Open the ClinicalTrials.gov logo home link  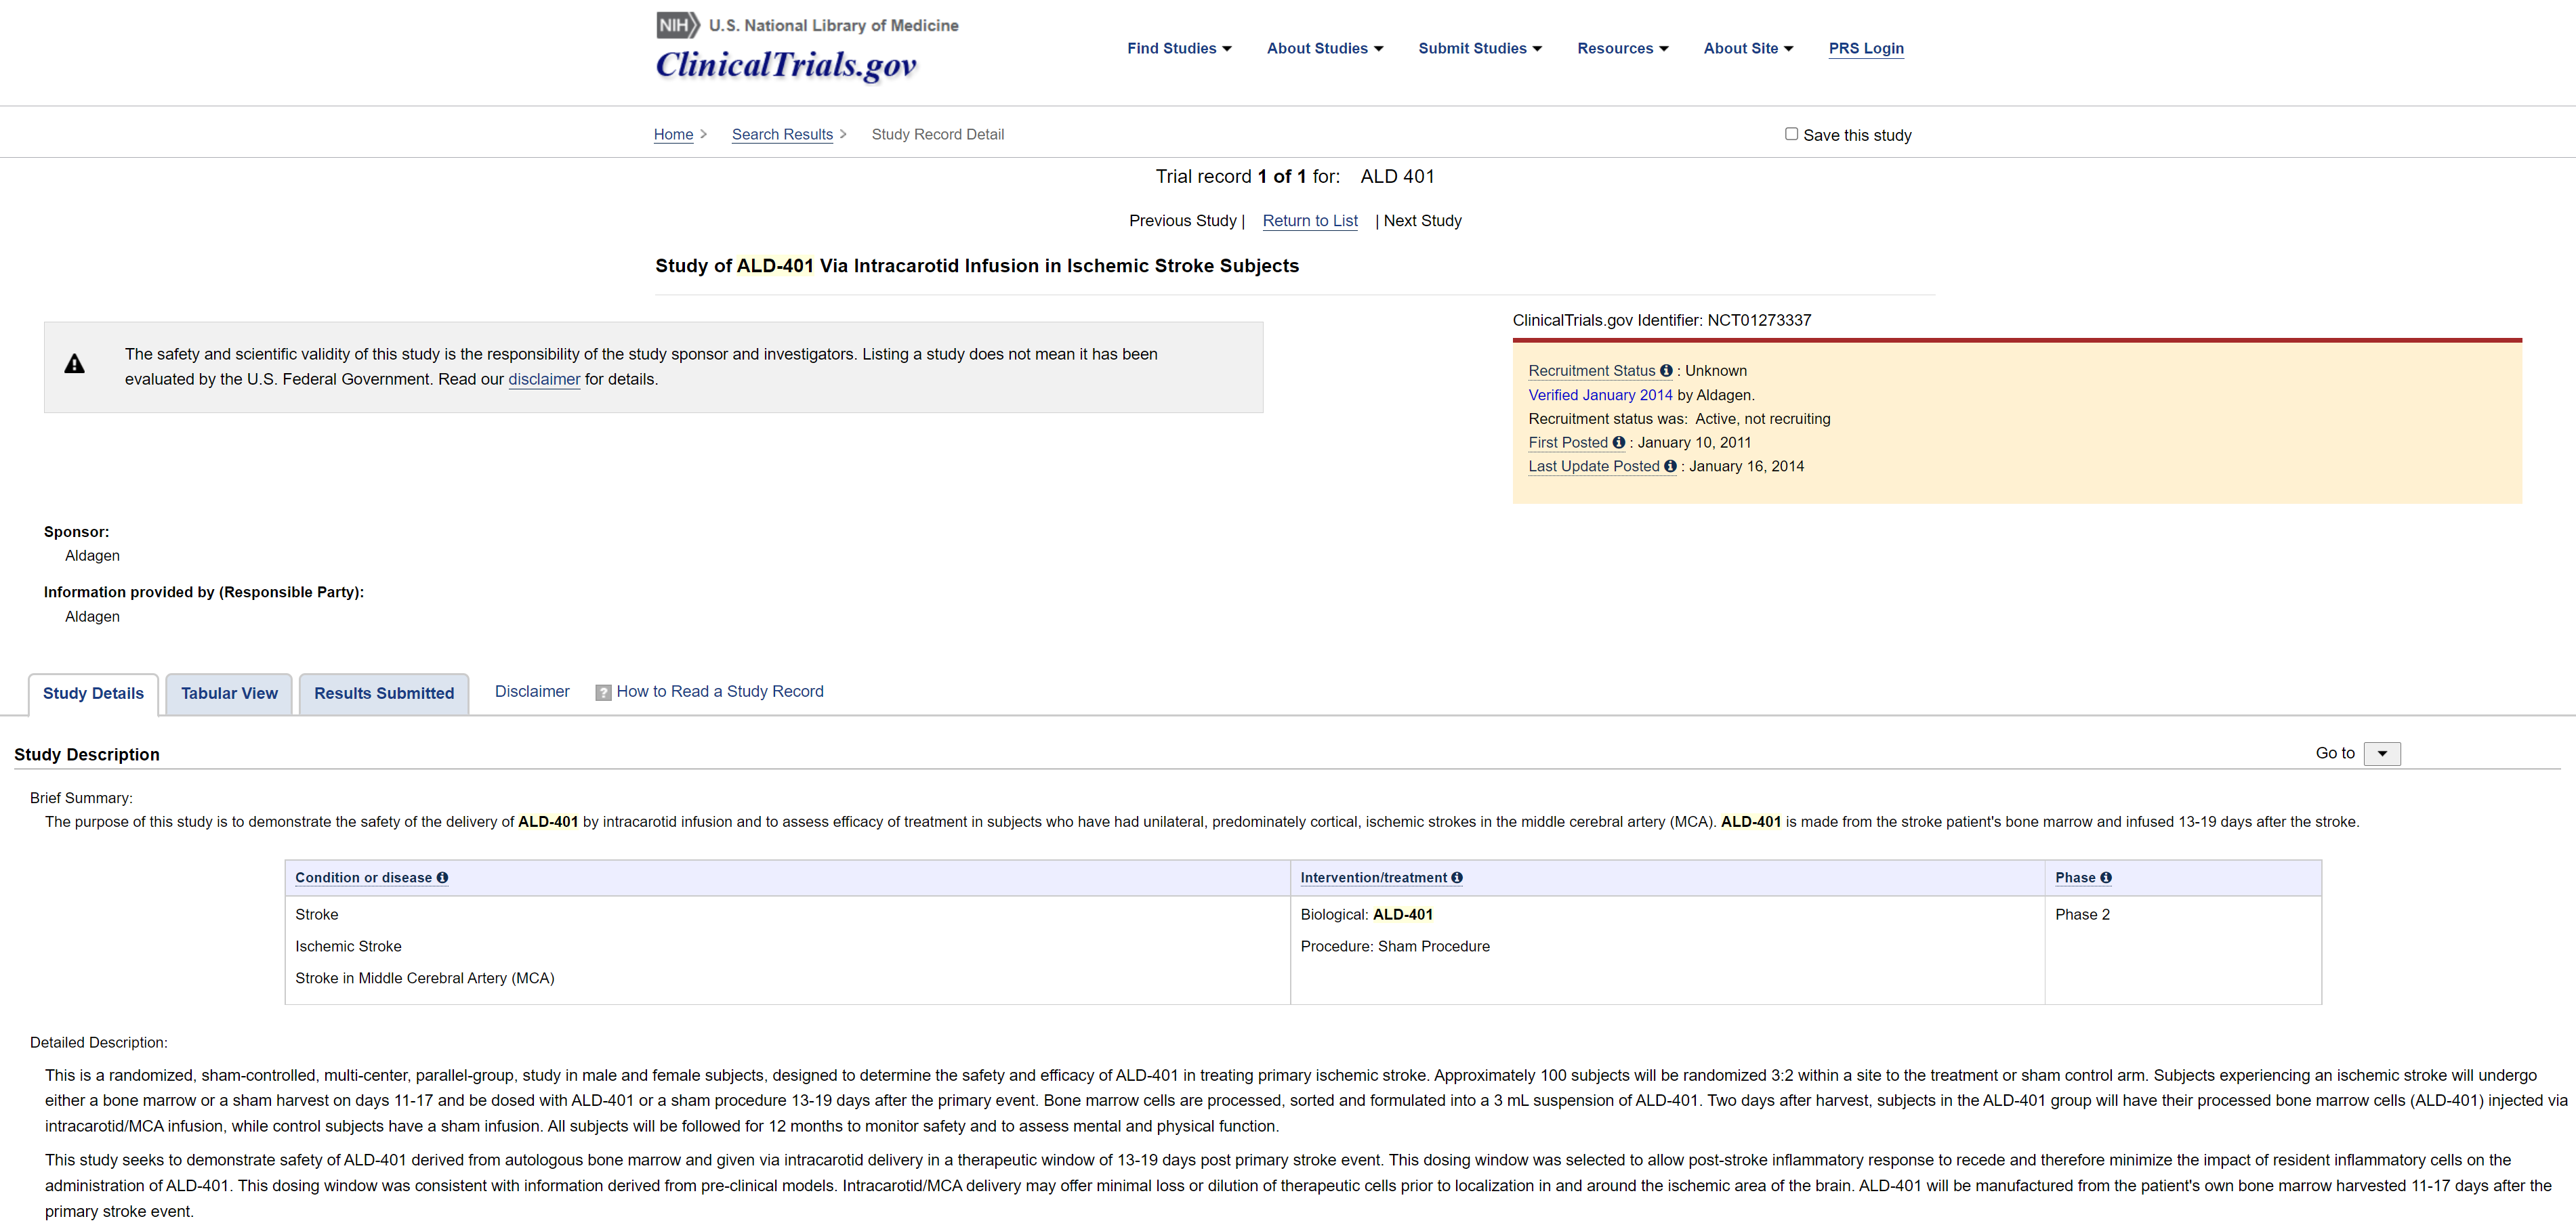(786, 65)
